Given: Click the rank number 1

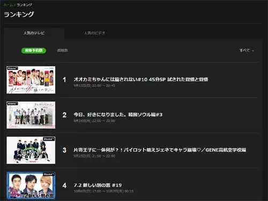Looking at the screenshot, I should pos(64,80).
